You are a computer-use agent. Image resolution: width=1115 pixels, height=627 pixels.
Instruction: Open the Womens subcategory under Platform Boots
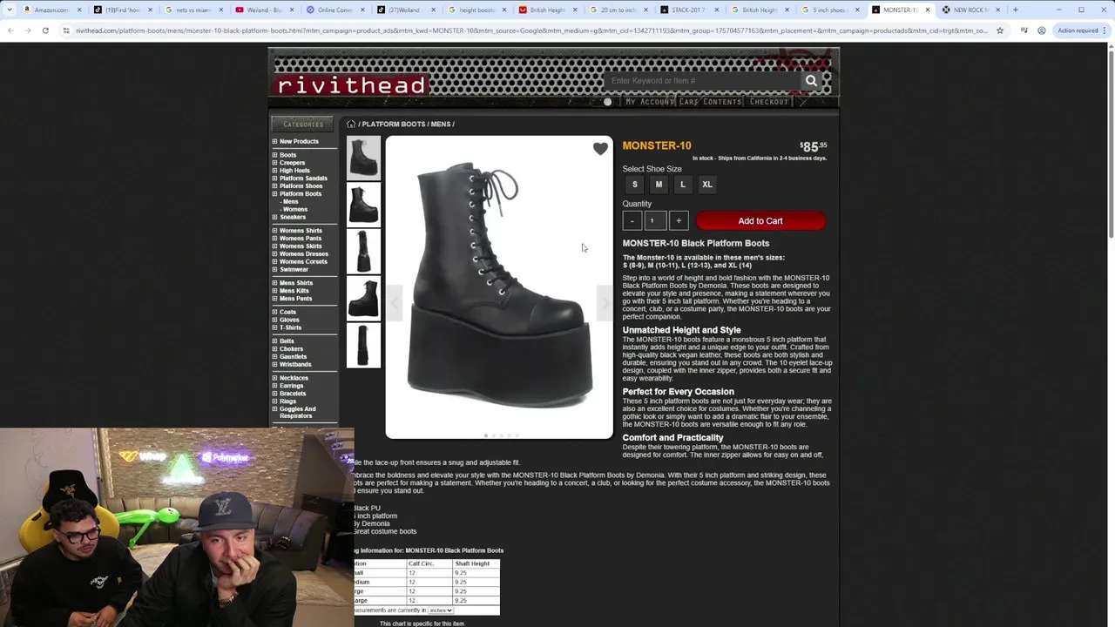(294, 209)
